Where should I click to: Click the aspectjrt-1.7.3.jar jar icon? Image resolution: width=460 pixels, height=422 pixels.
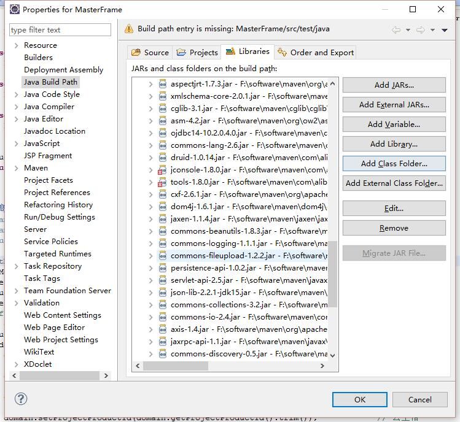[x=163, y=84]
